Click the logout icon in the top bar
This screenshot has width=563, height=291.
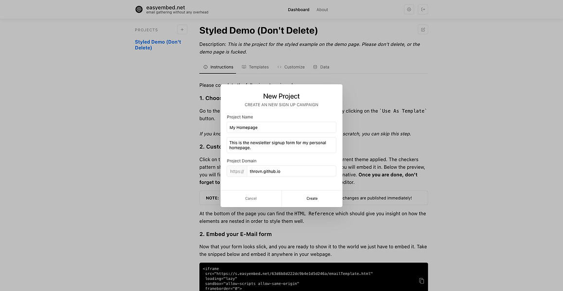tap(422, 9)
